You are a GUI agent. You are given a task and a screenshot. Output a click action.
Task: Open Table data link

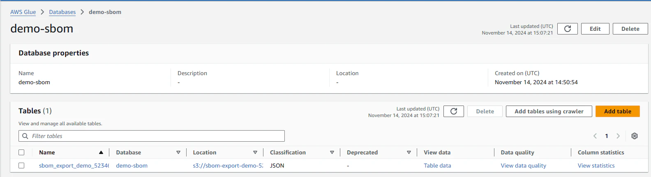tap(437, 166)
